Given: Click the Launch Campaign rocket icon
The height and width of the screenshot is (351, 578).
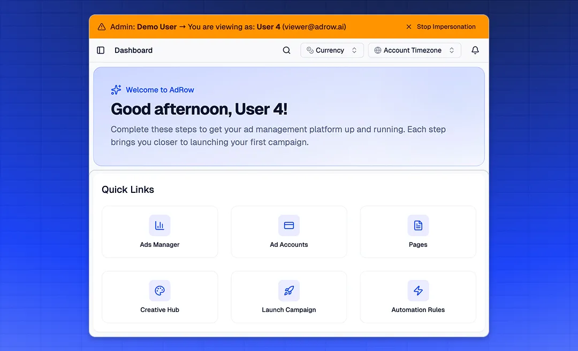Looking at the screenshot, I should point(289,291).
